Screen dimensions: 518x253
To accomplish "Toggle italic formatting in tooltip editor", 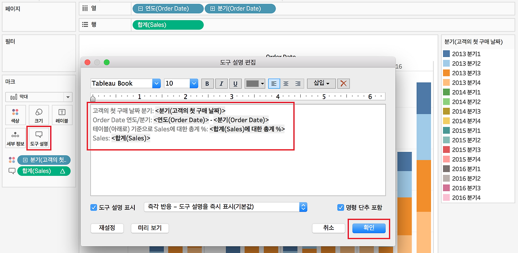I will pos(221,84).
